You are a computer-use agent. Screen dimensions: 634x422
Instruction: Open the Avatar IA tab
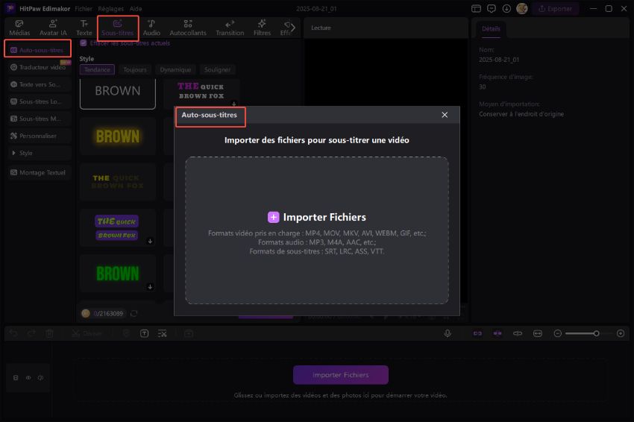point(53,28)
